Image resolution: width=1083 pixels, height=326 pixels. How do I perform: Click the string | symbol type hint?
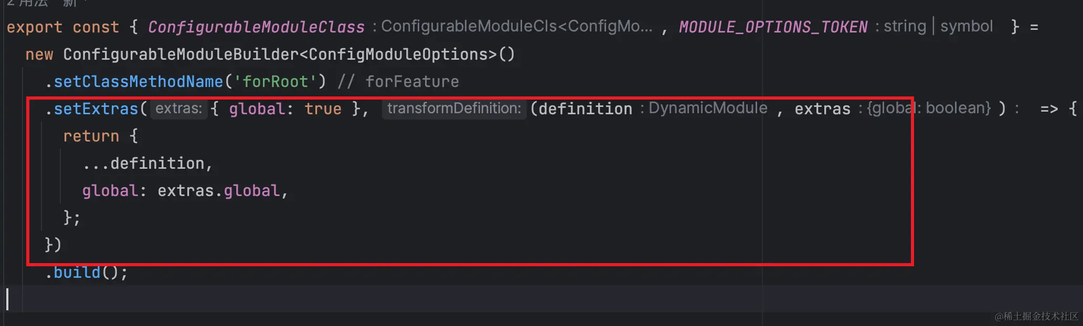pyautogui.click(x=938, y=26)
